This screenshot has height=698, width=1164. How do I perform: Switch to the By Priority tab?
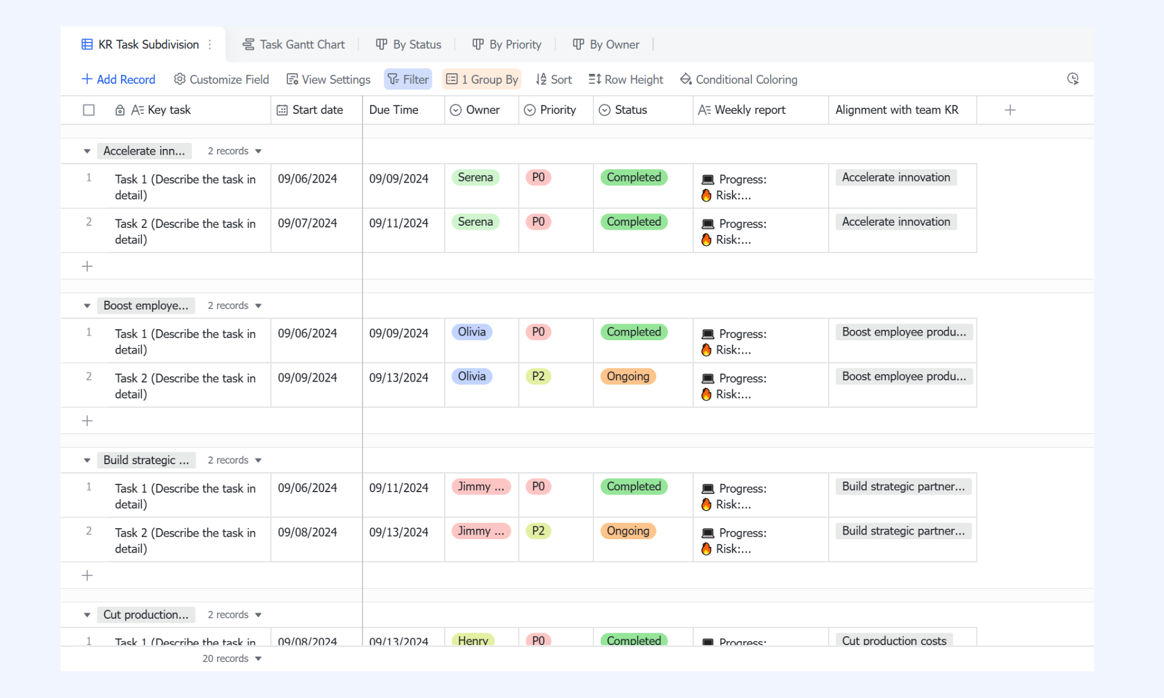(506, 45)
